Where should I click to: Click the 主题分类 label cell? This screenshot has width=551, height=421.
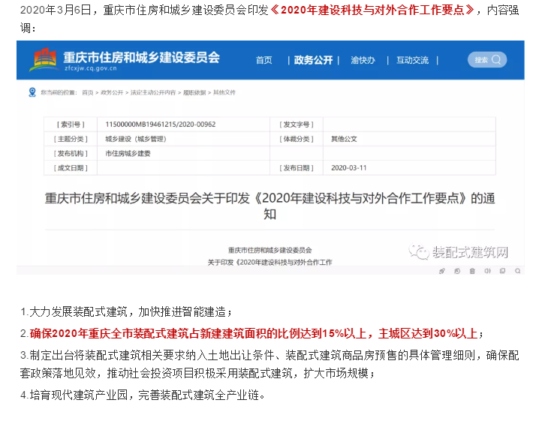click(x=71, y=139)
